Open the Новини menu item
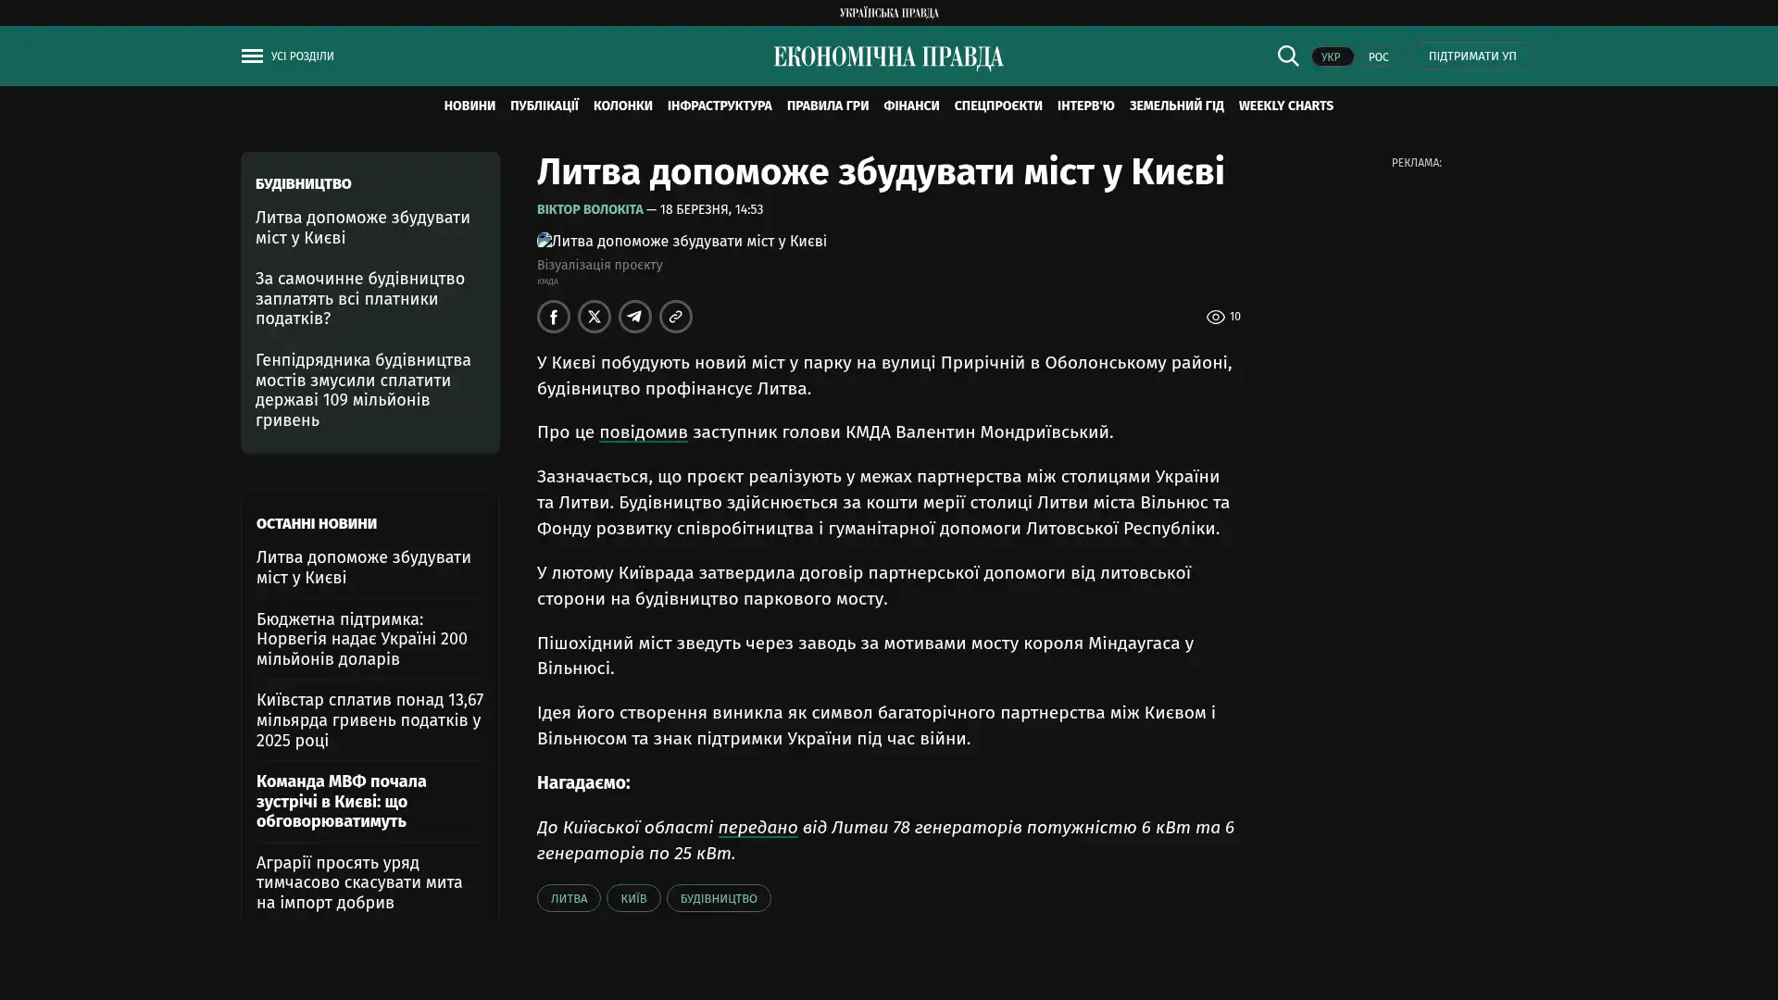Viewport: 1778px width, 1000px height. [469, 106]
